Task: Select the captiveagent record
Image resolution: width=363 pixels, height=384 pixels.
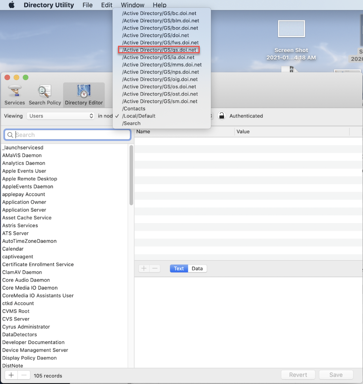Action: click(x=64, y=256)
